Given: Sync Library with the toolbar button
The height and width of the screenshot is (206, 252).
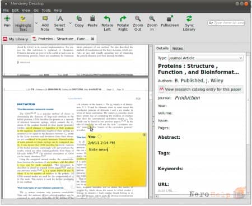Looking at the screenshot, I should coord(189,24).
